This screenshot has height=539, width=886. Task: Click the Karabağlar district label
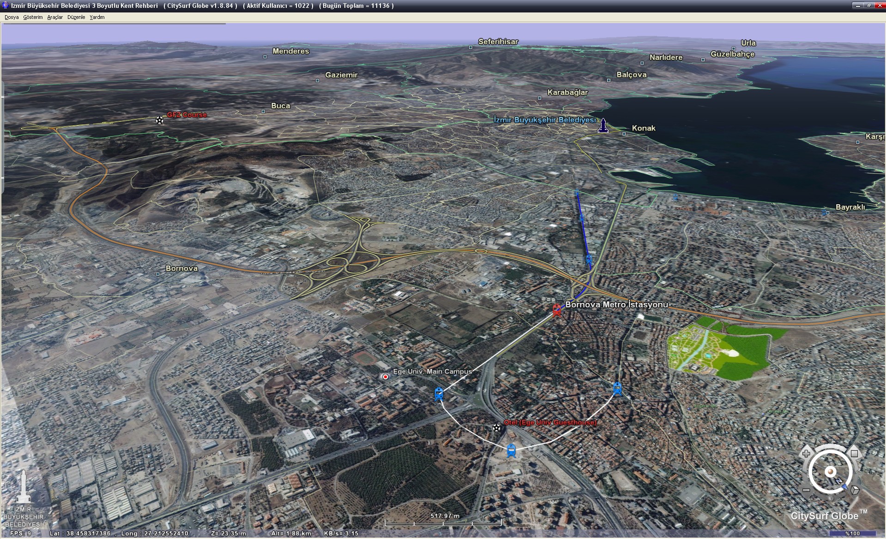tap(567, 92)
